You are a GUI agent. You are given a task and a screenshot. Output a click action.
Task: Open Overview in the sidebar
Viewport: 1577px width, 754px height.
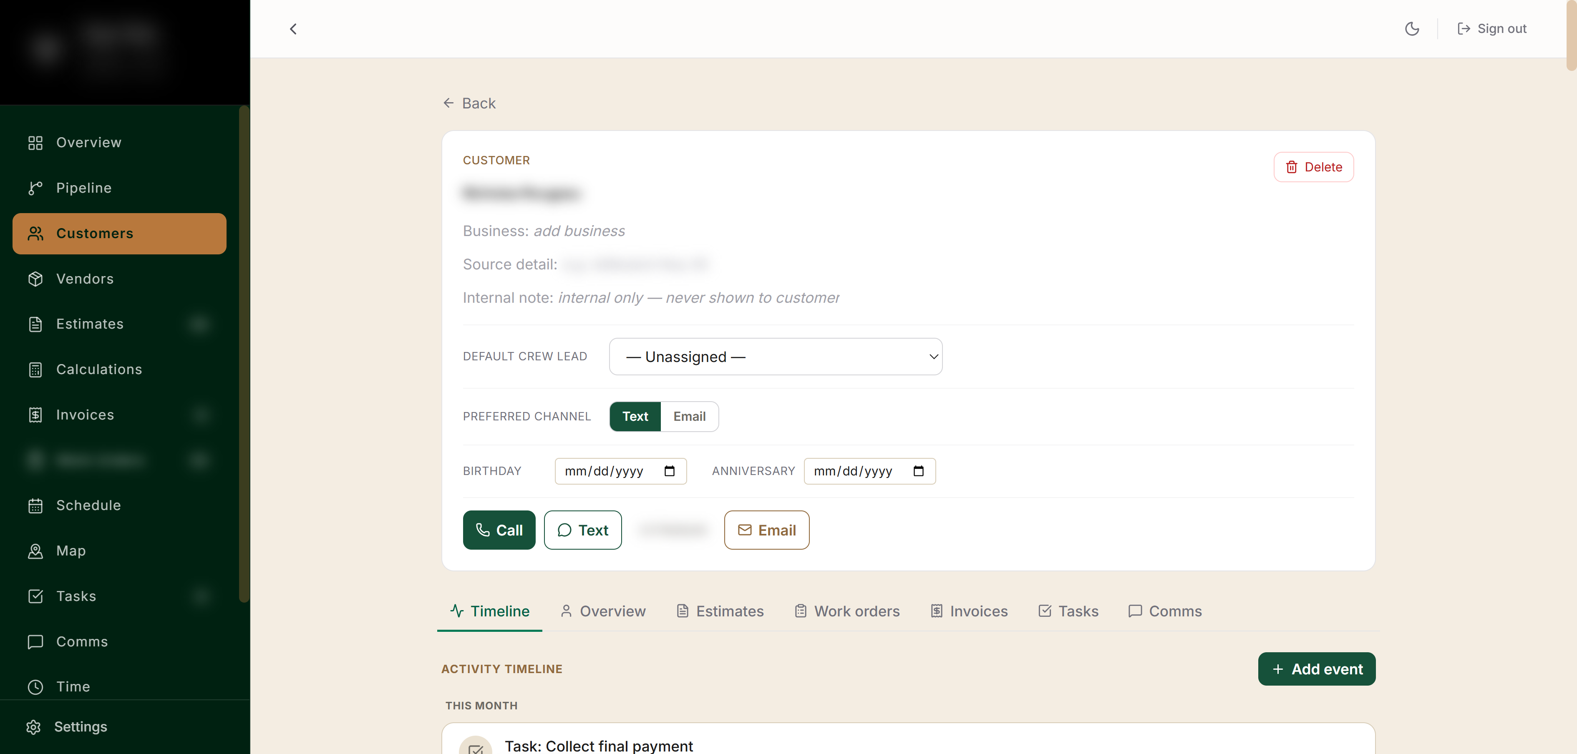(119, 143)
